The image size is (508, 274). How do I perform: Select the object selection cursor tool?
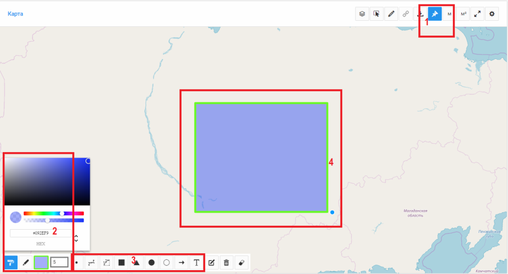377,14
